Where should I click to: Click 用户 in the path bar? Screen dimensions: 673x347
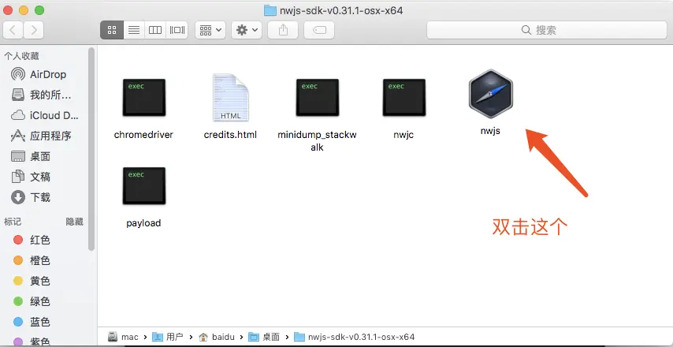(x=168, y=337)
